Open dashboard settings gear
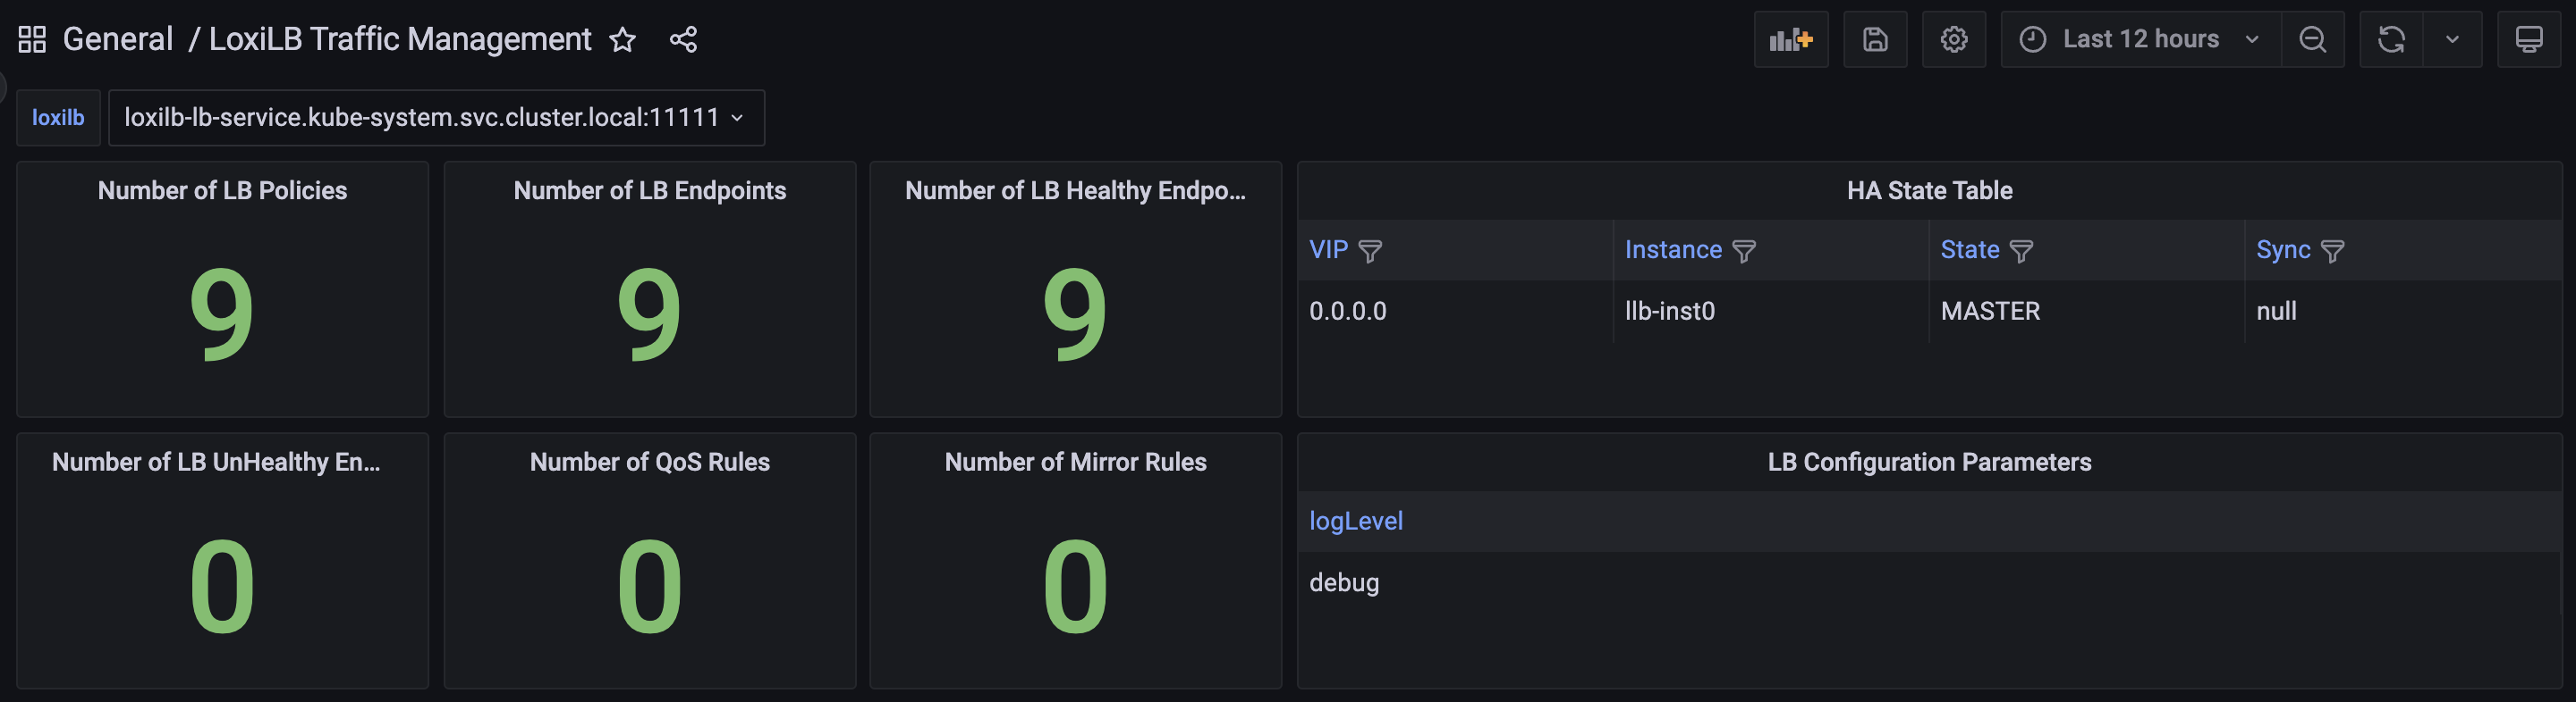This screenshot has width=2576, height=702. point(1953,39)
